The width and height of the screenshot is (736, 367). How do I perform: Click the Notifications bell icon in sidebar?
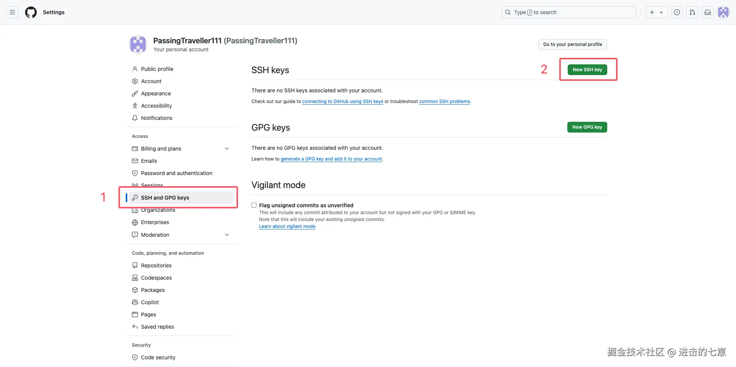point(135,118)
